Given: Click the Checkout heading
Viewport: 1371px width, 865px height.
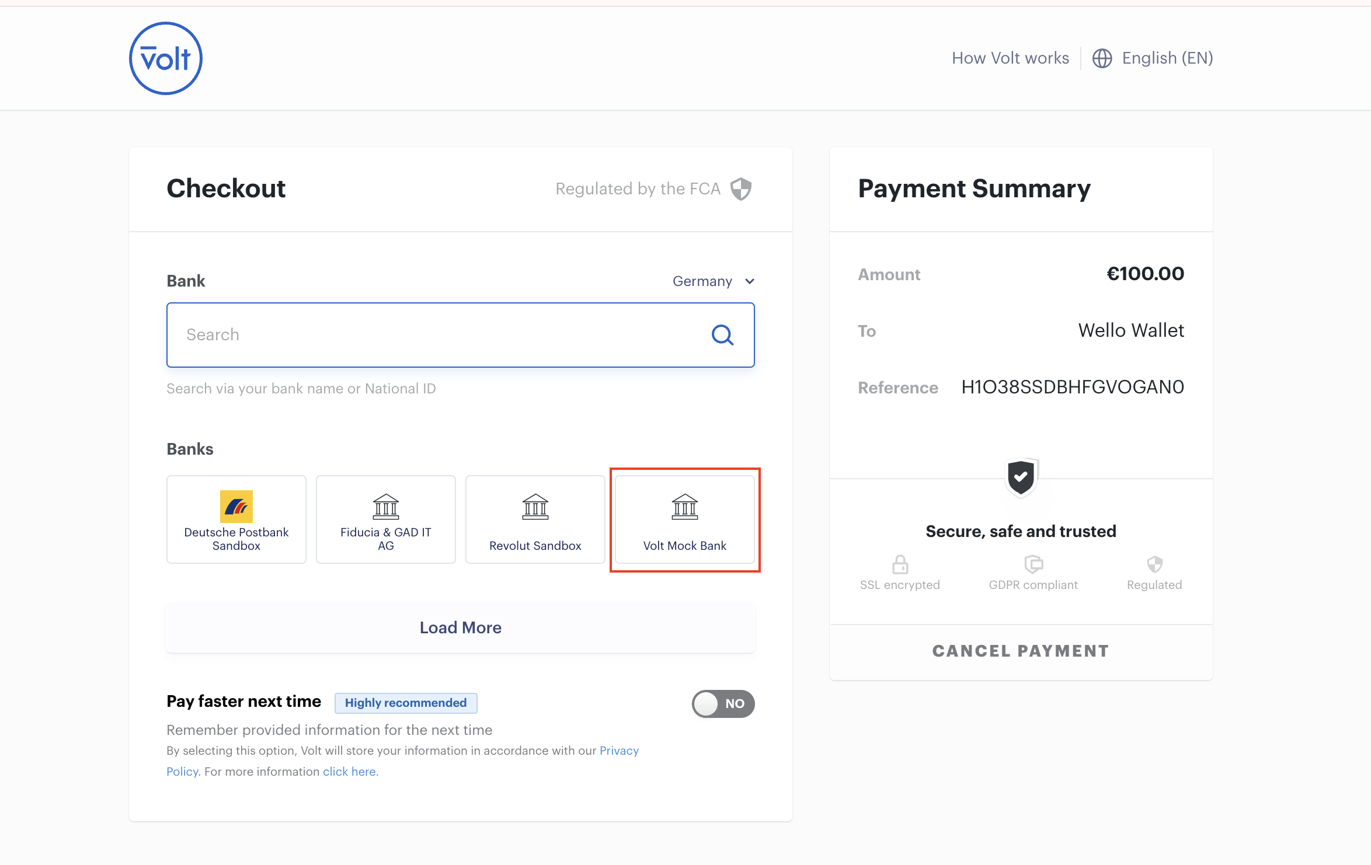Looking at the screenshot, I should point(226,189).
